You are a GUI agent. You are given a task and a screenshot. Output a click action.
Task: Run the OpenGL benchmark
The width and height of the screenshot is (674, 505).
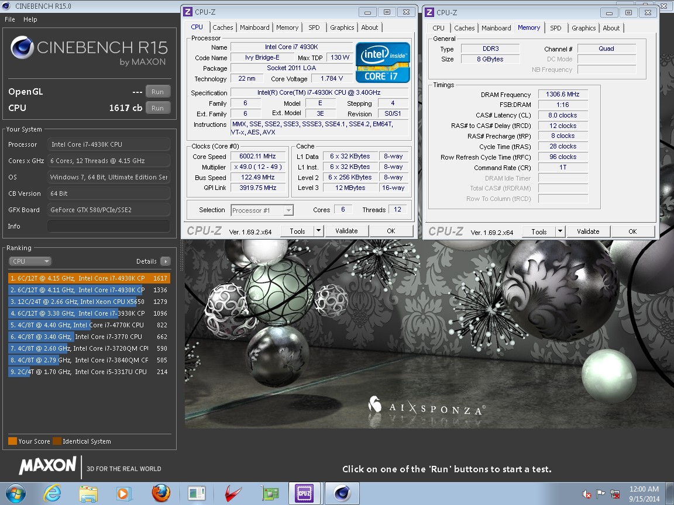[x=158, y=91]
